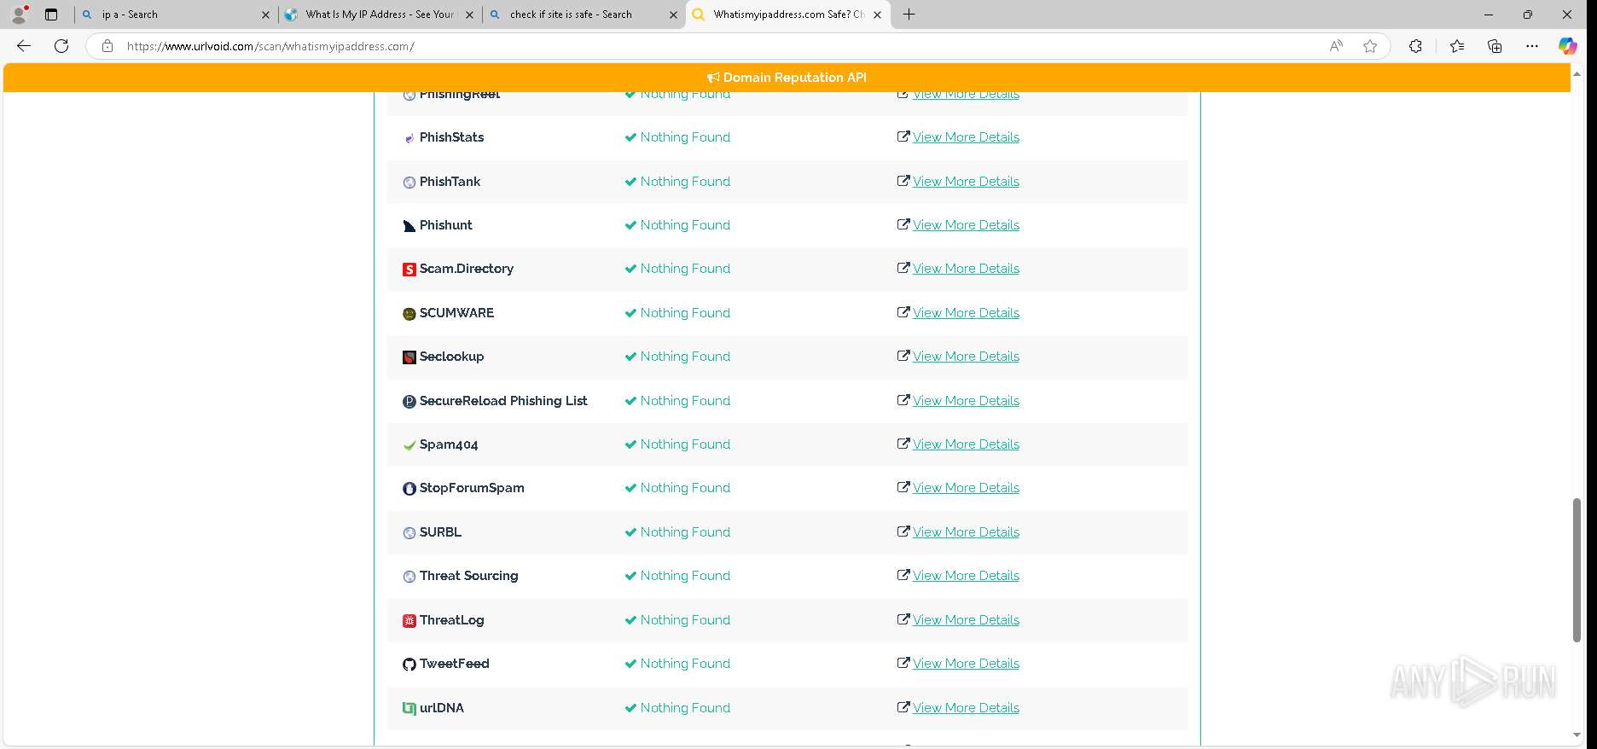The height and width of the screenshot is (749, 1597).
Task: Open the tab actions menu icon
Action: [51, 15]
